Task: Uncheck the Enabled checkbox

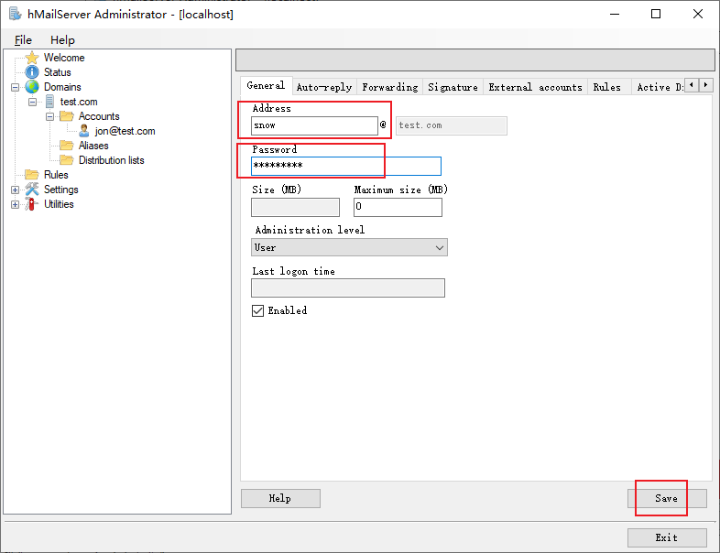Action: click(x=258, y=310)
